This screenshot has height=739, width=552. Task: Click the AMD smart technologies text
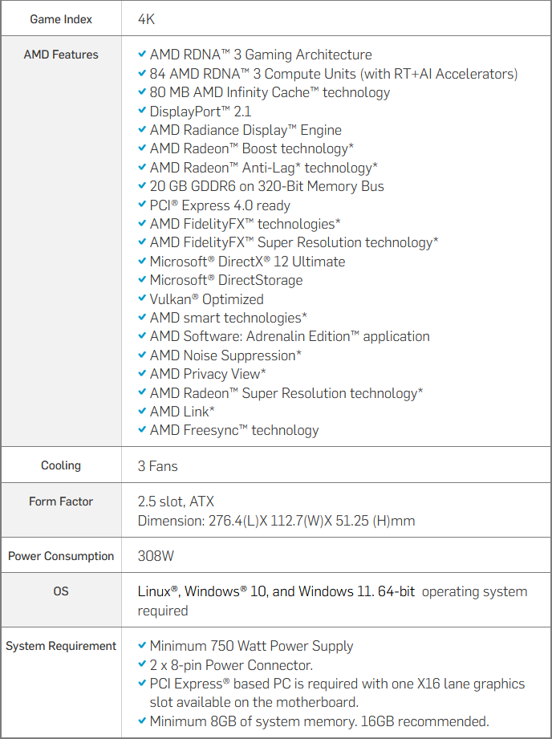click(228, 318)
